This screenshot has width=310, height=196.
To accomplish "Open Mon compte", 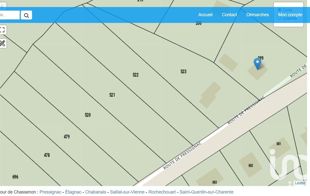I will (x=290, y=14).
